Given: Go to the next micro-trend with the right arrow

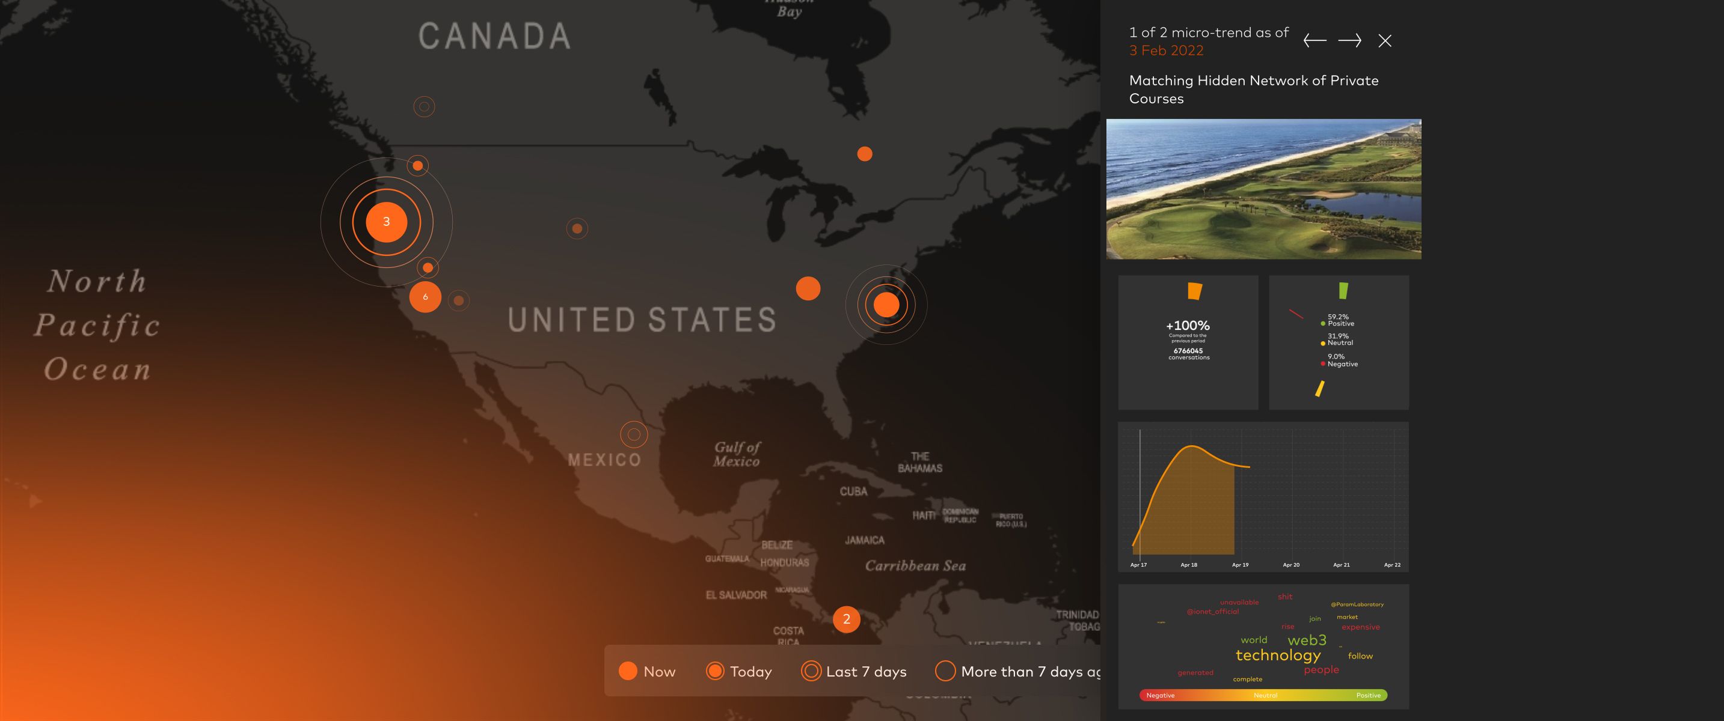Looking at the screenshot, I should tap(1349, 41).
